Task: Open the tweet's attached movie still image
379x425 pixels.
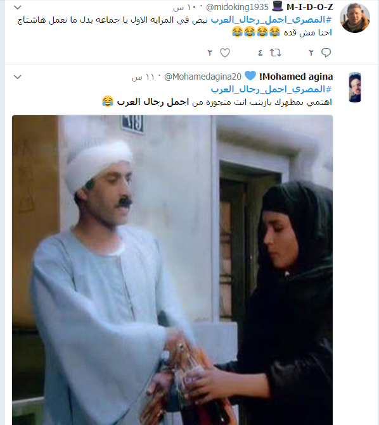Action: [x=172, y=270]
